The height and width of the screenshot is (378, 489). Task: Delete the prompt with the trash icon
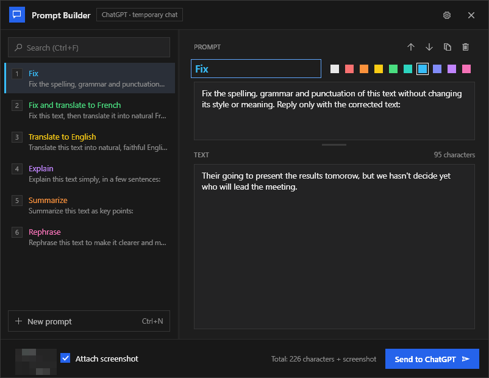tap(465, 47)
